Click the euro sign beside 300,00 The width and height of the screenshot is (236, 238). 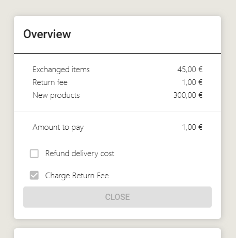pos(200,95)
